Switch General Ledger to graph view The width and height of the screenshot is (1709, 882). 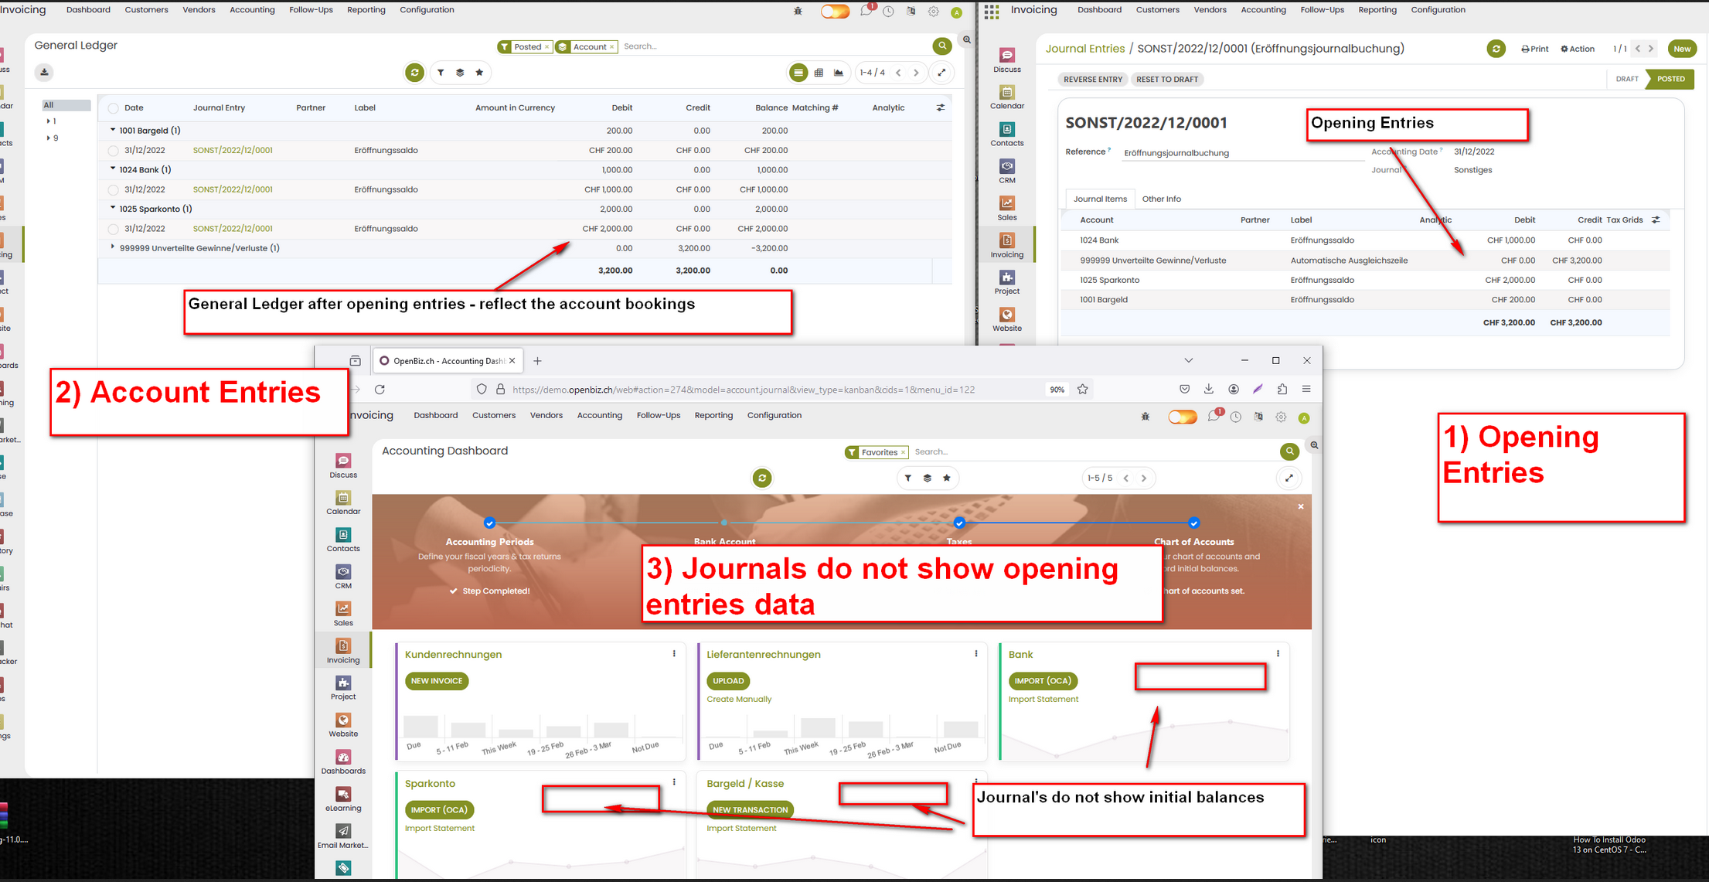[x=839, y=73]
